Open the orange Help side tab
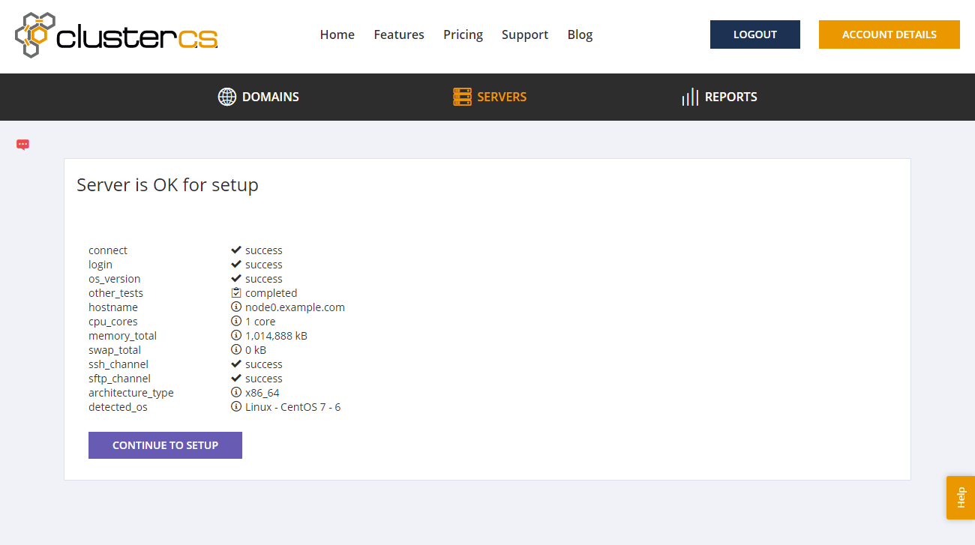The width and height of the screenshot is (975, 545). [x=961, y=498]
